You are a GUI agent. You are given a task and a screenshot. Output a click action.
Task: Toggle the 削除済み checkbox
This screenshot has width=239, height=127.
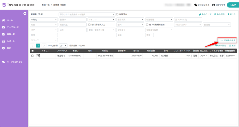coord(117,14)
